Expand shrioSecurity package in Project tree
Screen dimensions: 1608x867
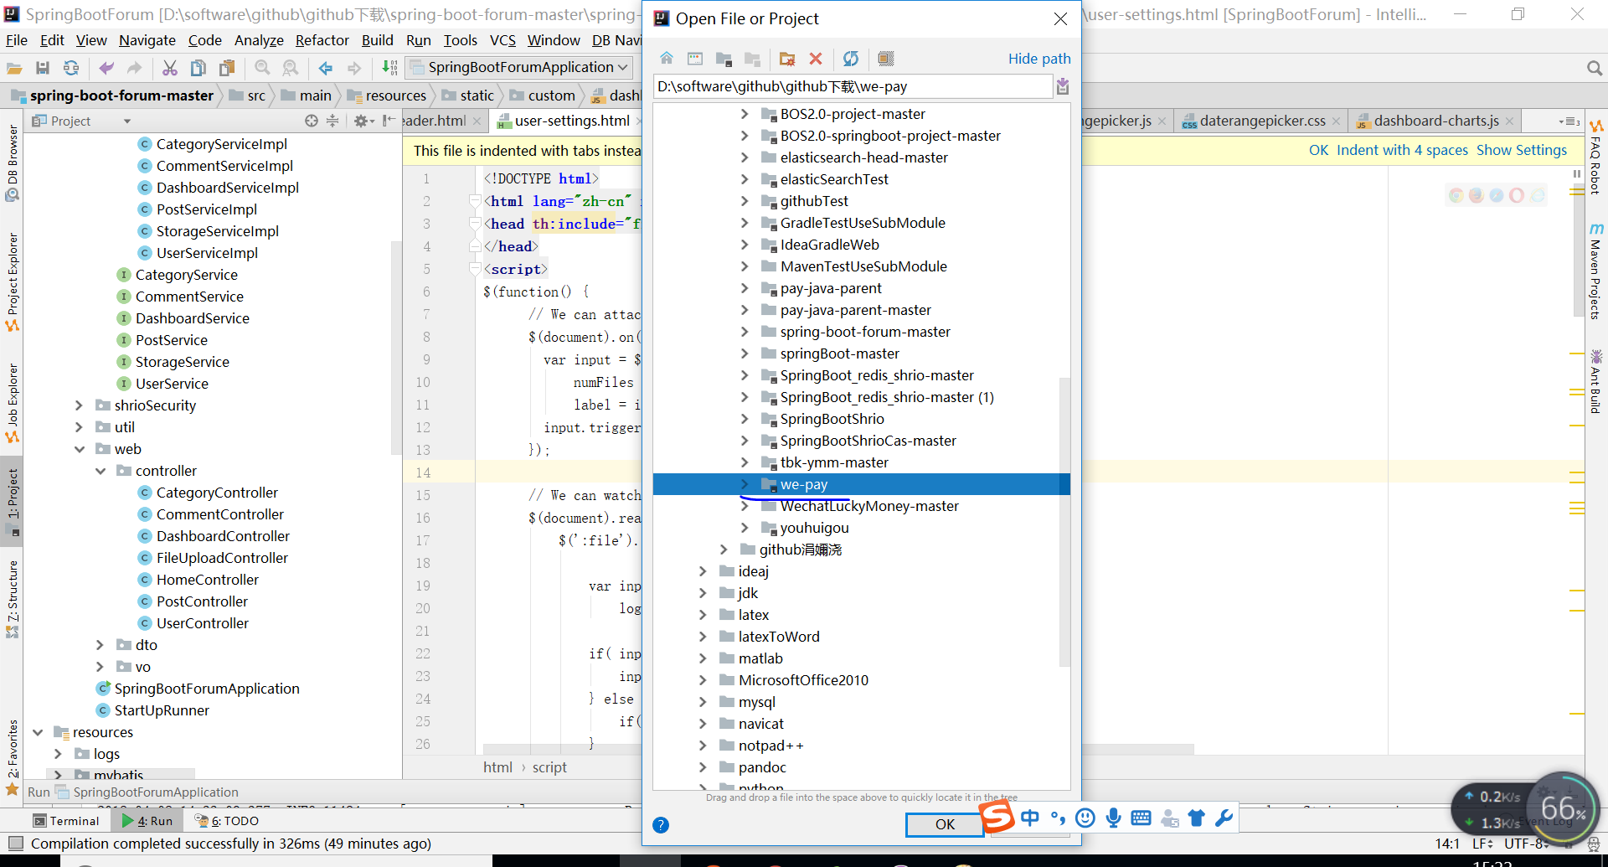[79, 405]
